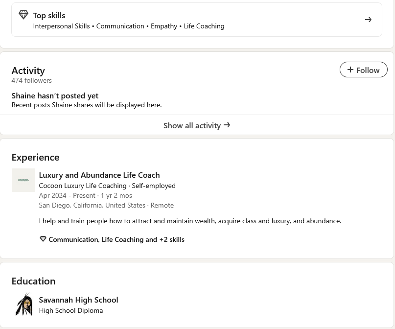Screen dimensions: 395x329
Task: Open Top skills via right arrow
Action: (x=368, y=20)
